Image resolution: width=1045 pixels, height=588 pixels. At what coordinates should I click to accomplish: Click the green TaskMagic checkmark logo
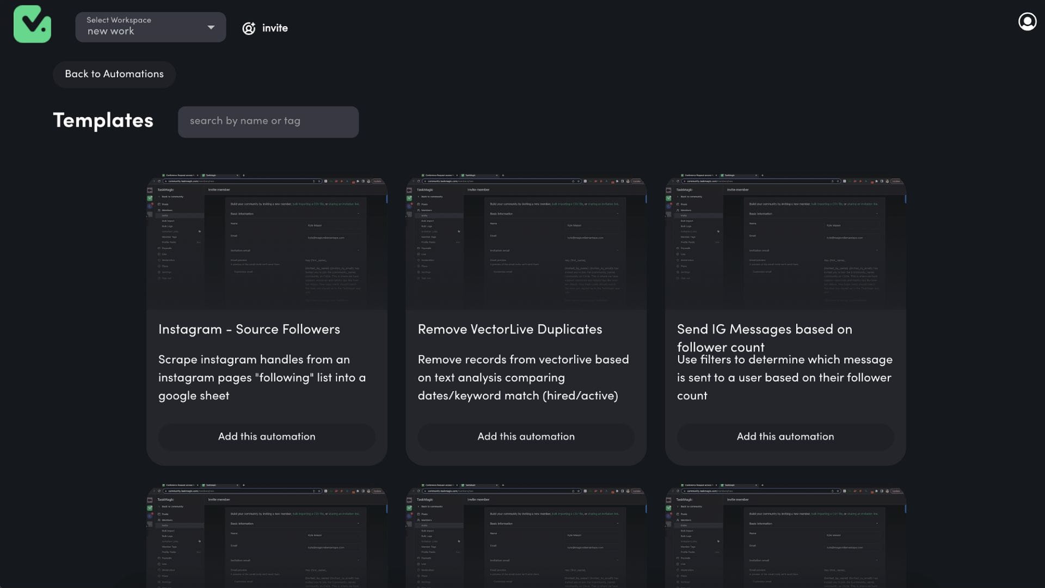point(32,24)
